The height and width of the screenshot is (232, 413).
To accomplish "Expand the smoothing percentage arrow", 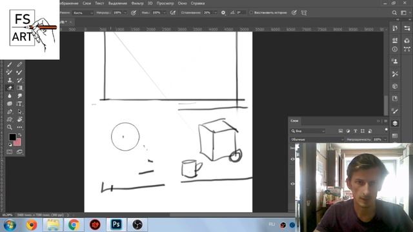I will [x=216, y=13].
